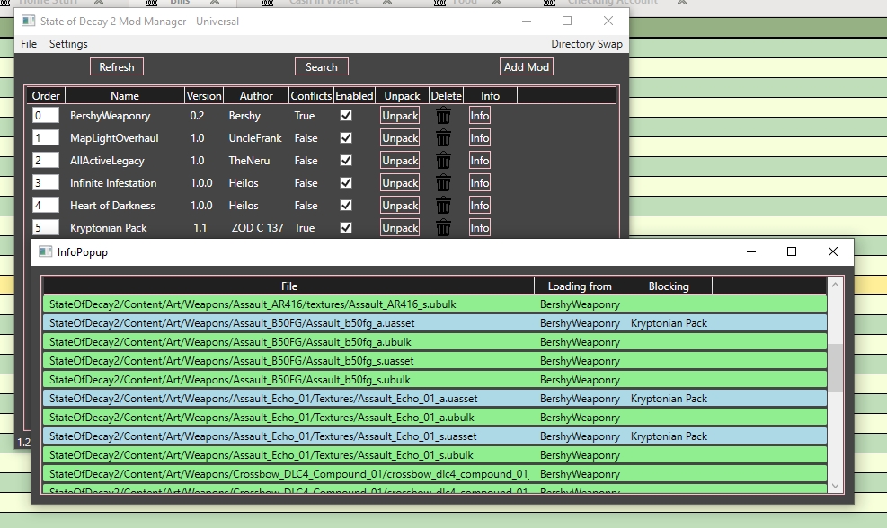887x528 pixels.
Task: Click the Refresh button
Action: pos(117,66)
